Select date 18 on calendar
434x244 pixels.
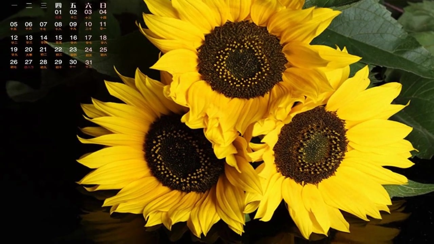103,38
